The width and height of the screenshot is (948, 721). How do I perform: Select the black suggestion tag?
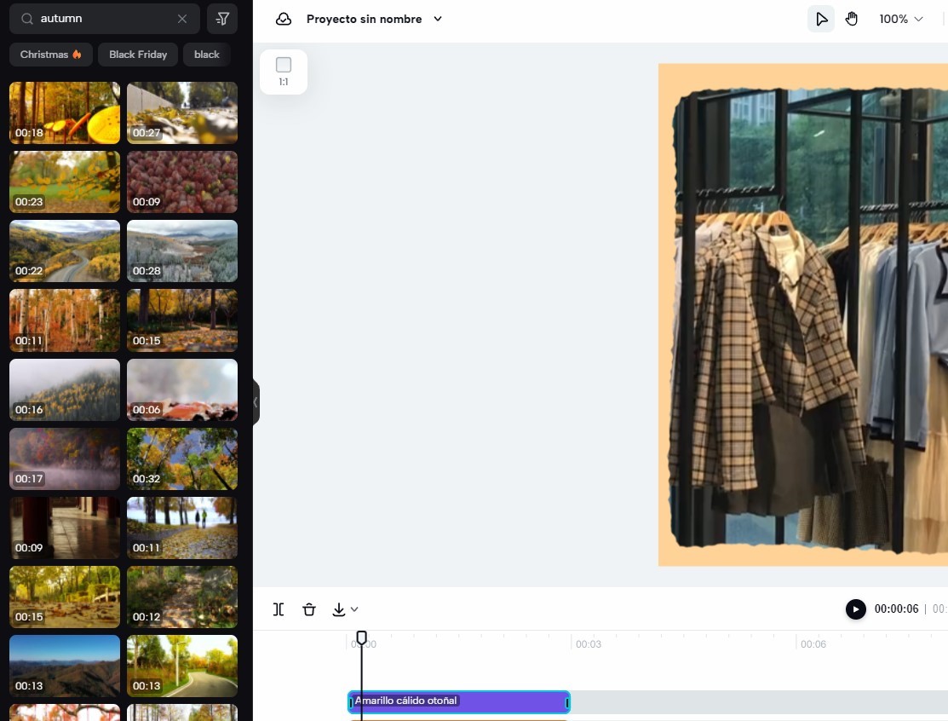point(207,55)
